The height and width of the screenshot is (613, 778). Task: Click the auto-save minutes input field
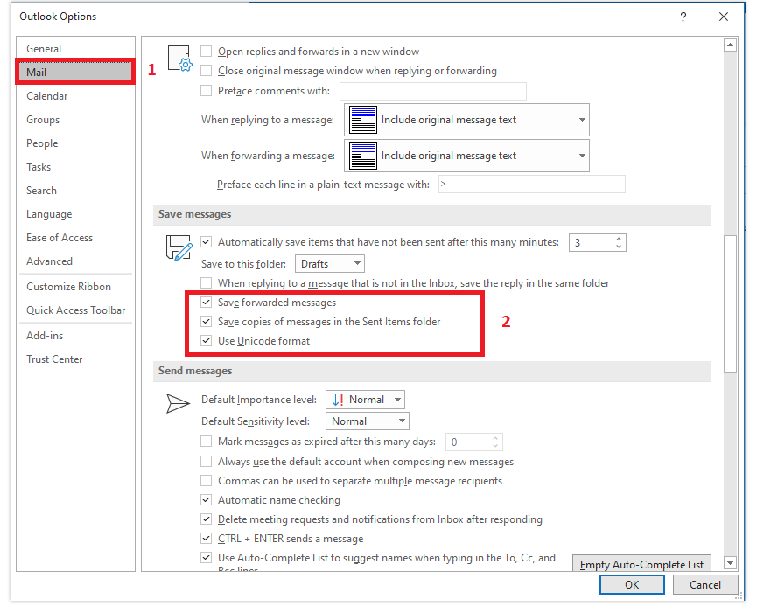592,242
